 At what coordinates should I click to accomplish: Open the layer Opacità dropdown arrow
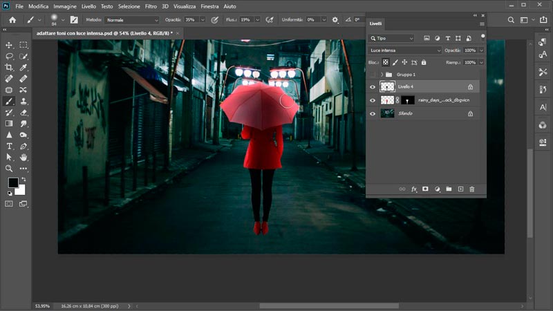pos(481,50)
